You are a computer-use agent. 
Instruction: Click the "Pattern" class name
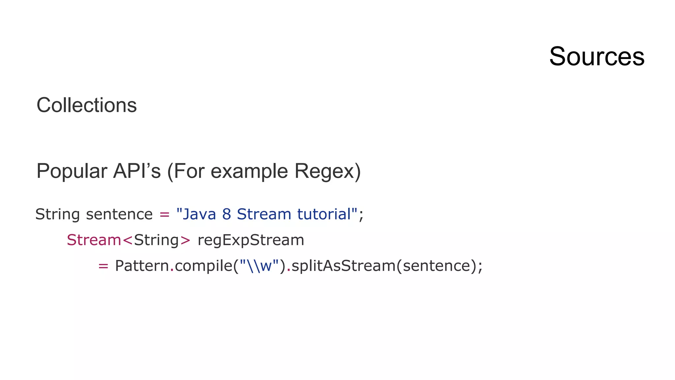[142, 266]
